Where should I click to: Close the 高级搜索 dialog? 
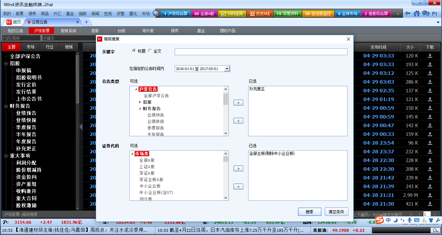coord(348,39)
